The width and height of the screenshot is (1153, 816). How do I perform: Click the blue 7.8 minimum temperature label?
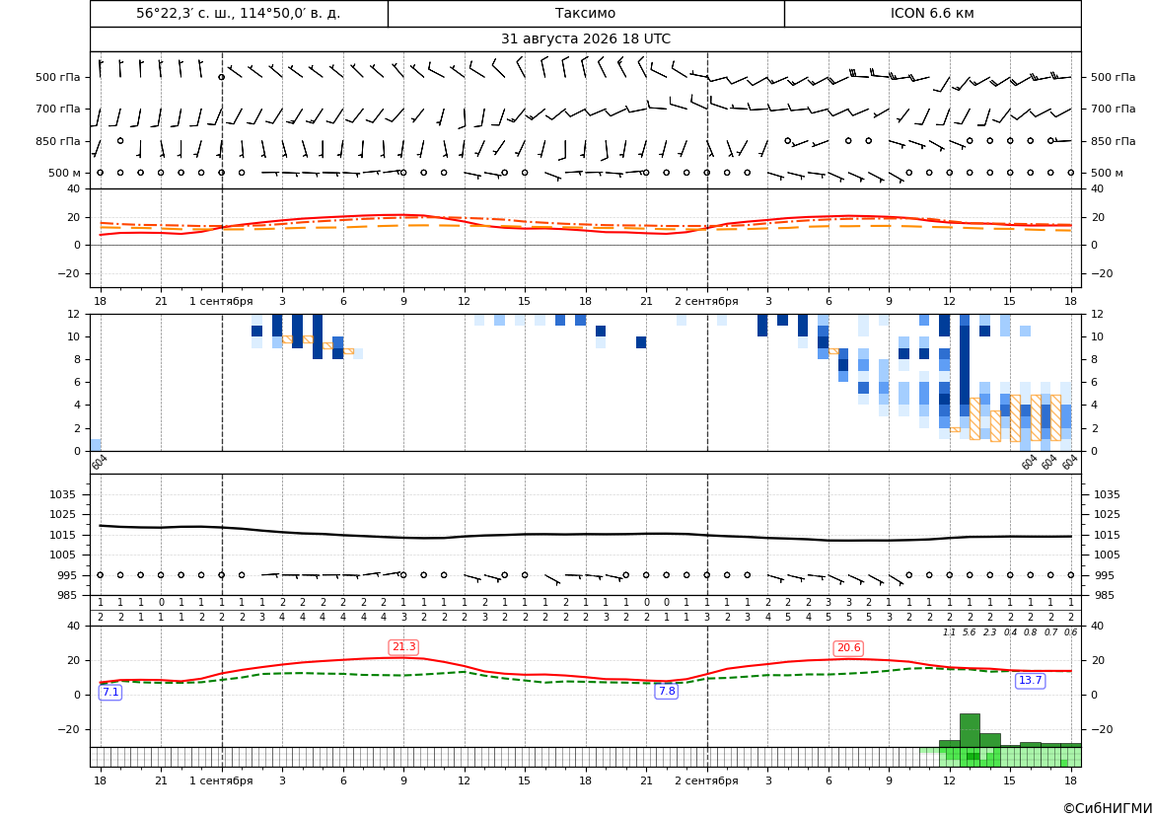click(666, 691)
